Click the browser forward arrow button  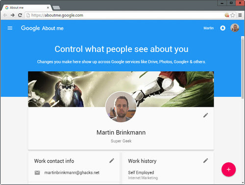pyautogui.click(x=13, y=15)
